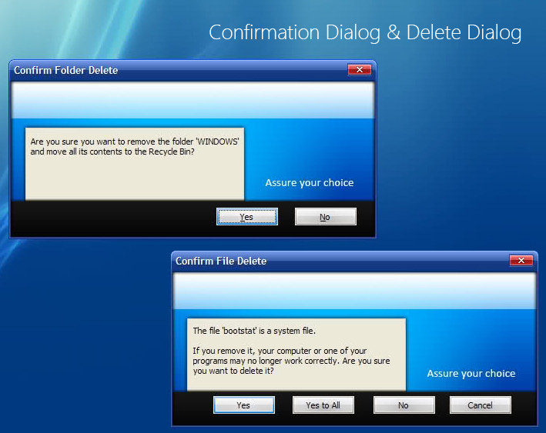Choose No in Confirm Folder Delete dialog
This screenshot has width=546, height=433.
[x=325, y=217]
